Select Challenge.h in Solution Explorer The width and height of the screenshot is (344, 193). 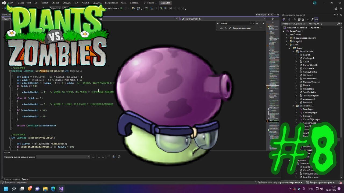point(309,58)
